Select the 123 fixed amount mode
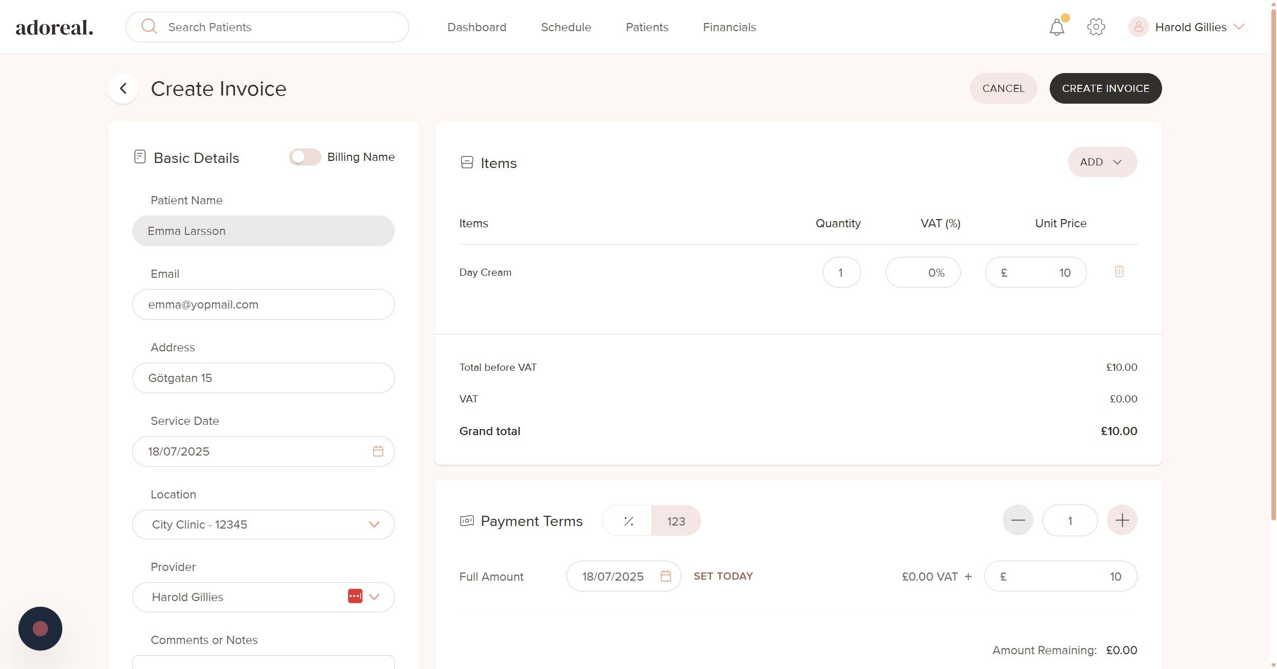The width and height of the screenshot is (1277, 669). click(x=675, y=521)
